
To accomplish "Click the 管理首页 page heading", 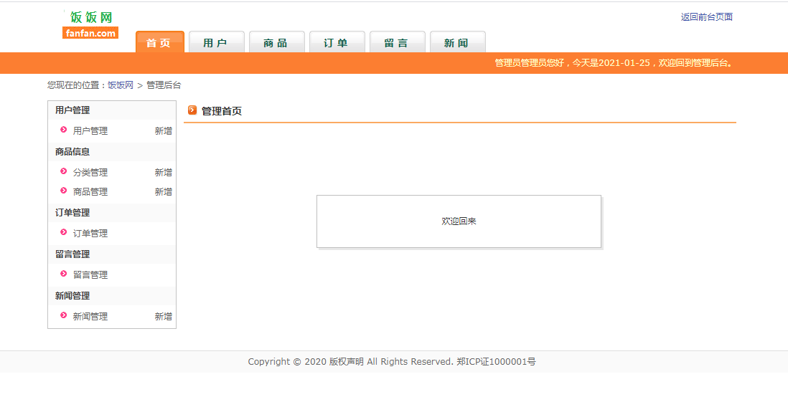I will coord(222,111).
